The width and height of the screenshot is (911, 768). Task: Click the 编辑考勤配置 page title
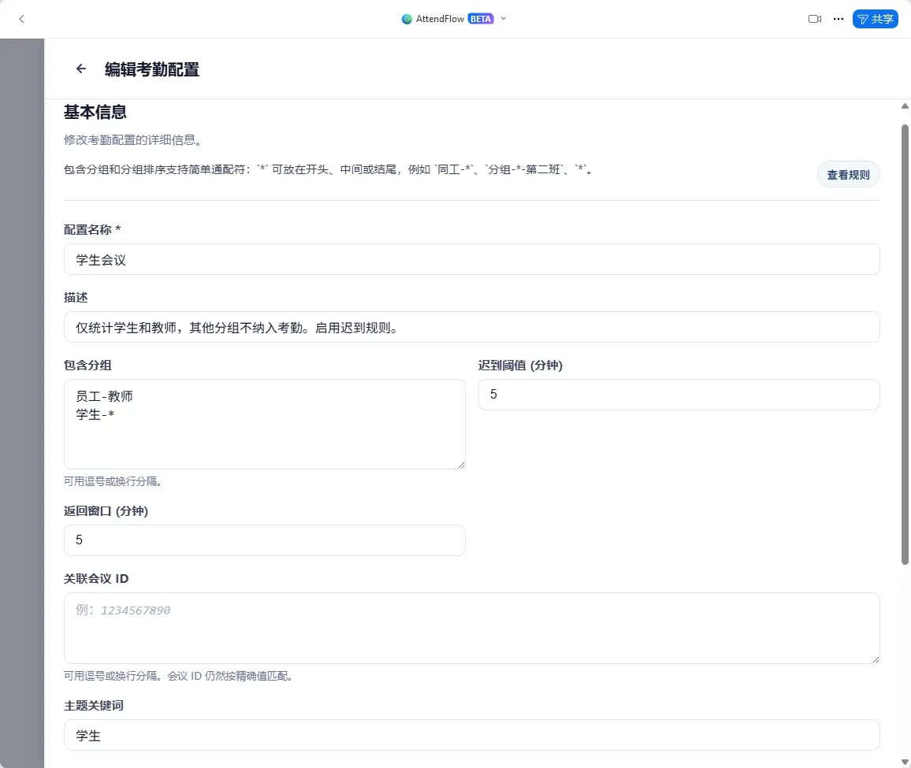[x=151, y=70]
